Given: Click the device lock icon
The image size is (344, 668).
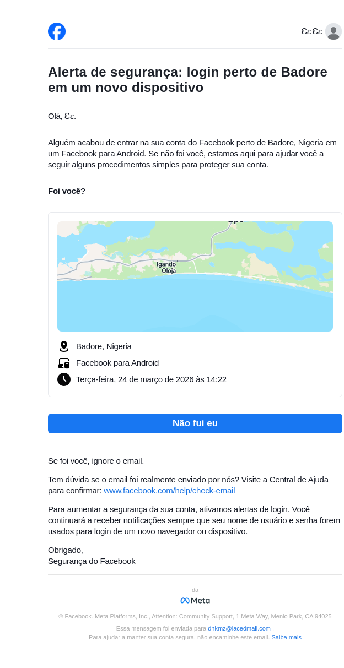Looking at the screenshot, I should [x=64, y=363].
